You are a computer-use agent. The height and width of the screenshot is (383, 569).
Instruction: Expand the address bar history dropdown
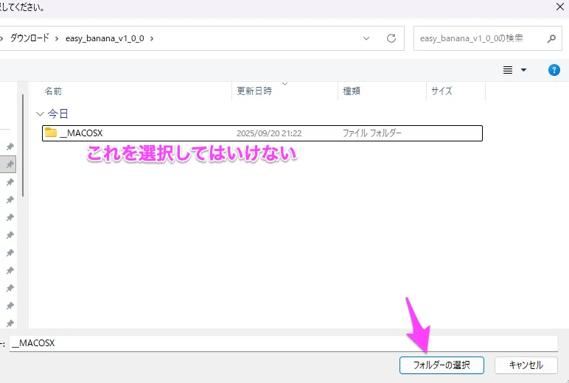tap(366, 38)
